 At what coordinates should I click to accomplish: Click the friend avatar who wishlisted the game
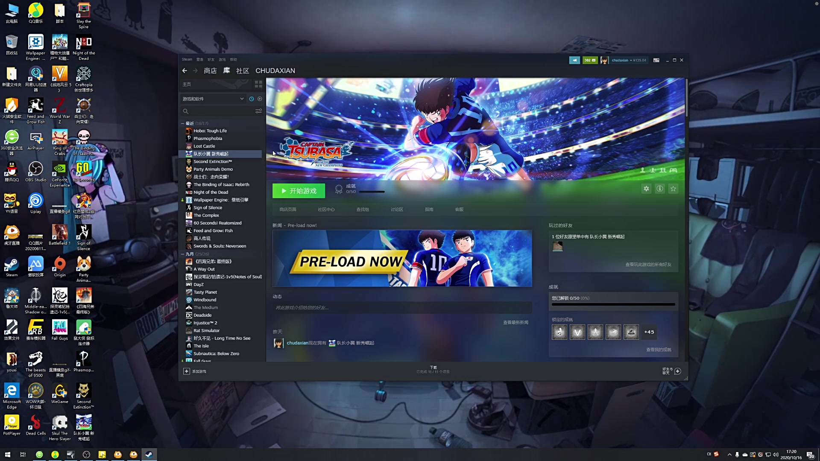(x=557, y=246)
